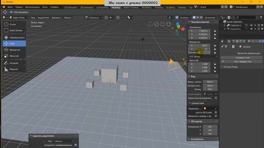Click the outliner search field
Image resolution: width=264 pixels, height=148 pixels.
coord(246,17)
